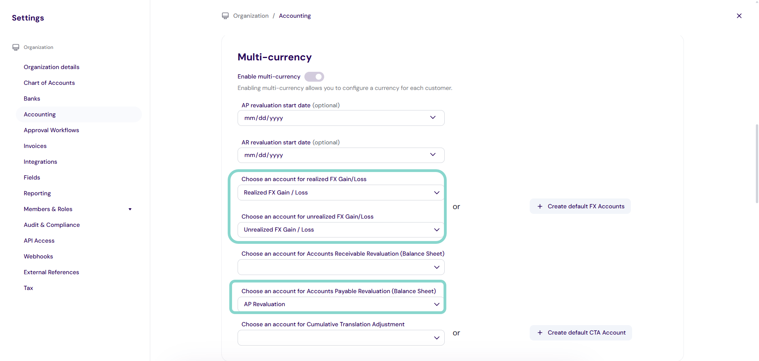The height and width of the screenshot is (361, 759).
Task: Open Chart of Accounts settings
Action: pos(49,83)
